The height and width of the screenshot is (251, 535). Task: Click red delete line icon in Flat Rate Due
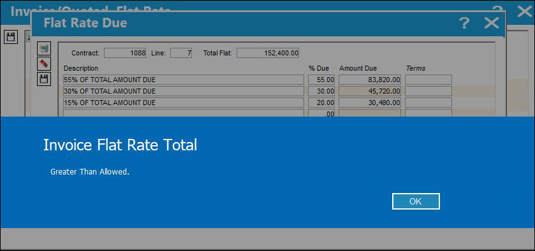click(44, 64)
